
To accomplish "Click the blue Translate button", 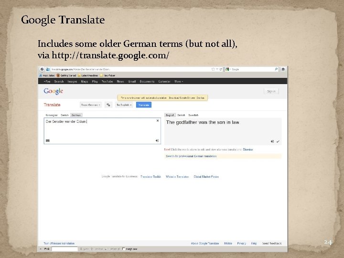I will pyautogui.click(x=144, y=105).
